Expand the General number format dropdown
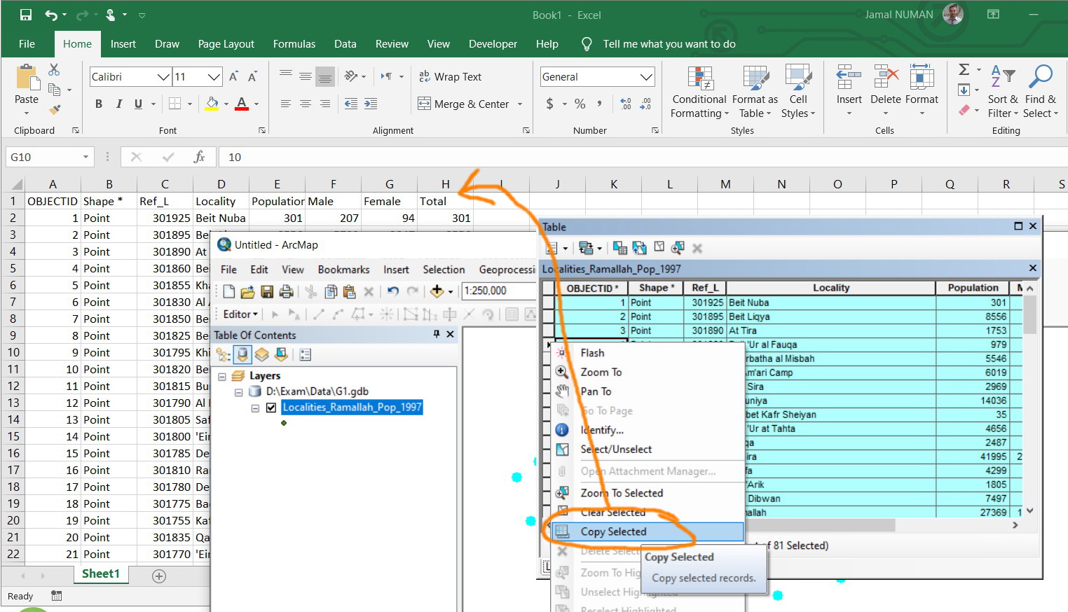The width and height of the screenshot is (1068, 612). (x=646, y=77)
